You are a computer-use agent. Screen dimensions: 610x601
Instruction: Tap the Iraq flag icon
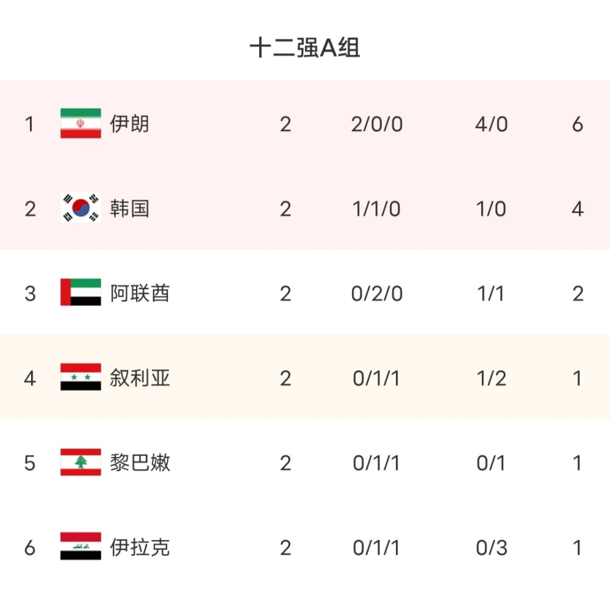click(81, 546)
